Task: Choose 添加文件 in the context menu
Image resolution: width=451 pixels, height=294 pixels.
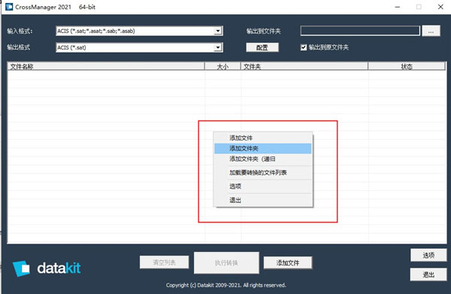Action: pos(263,138)
